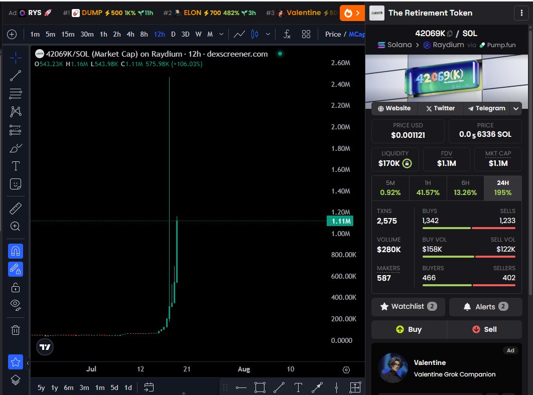Open the Valentine Grok Companion ad
This screenshot has width=533, height=395.
[446, 368]
